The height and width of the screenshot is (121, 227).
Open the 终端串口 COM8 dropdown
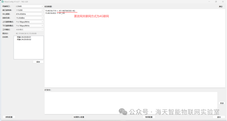click(x=30, y=6)
